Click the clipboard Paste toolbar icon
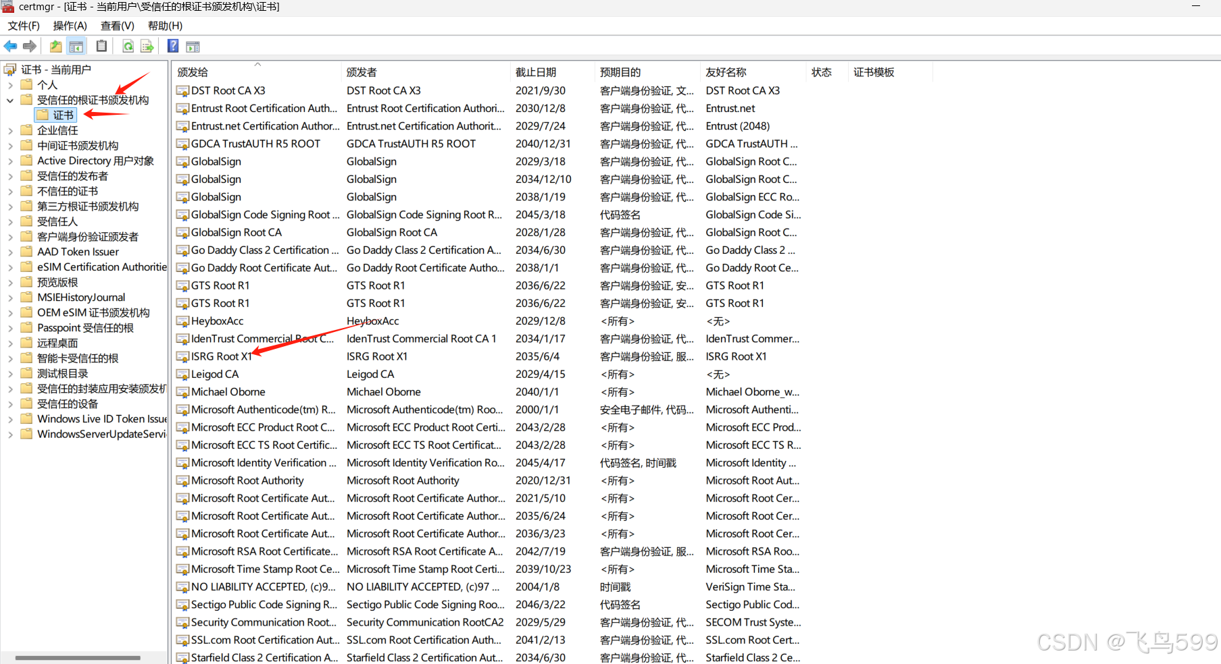This screenshot has height=664, width=1221. (101, 47)
